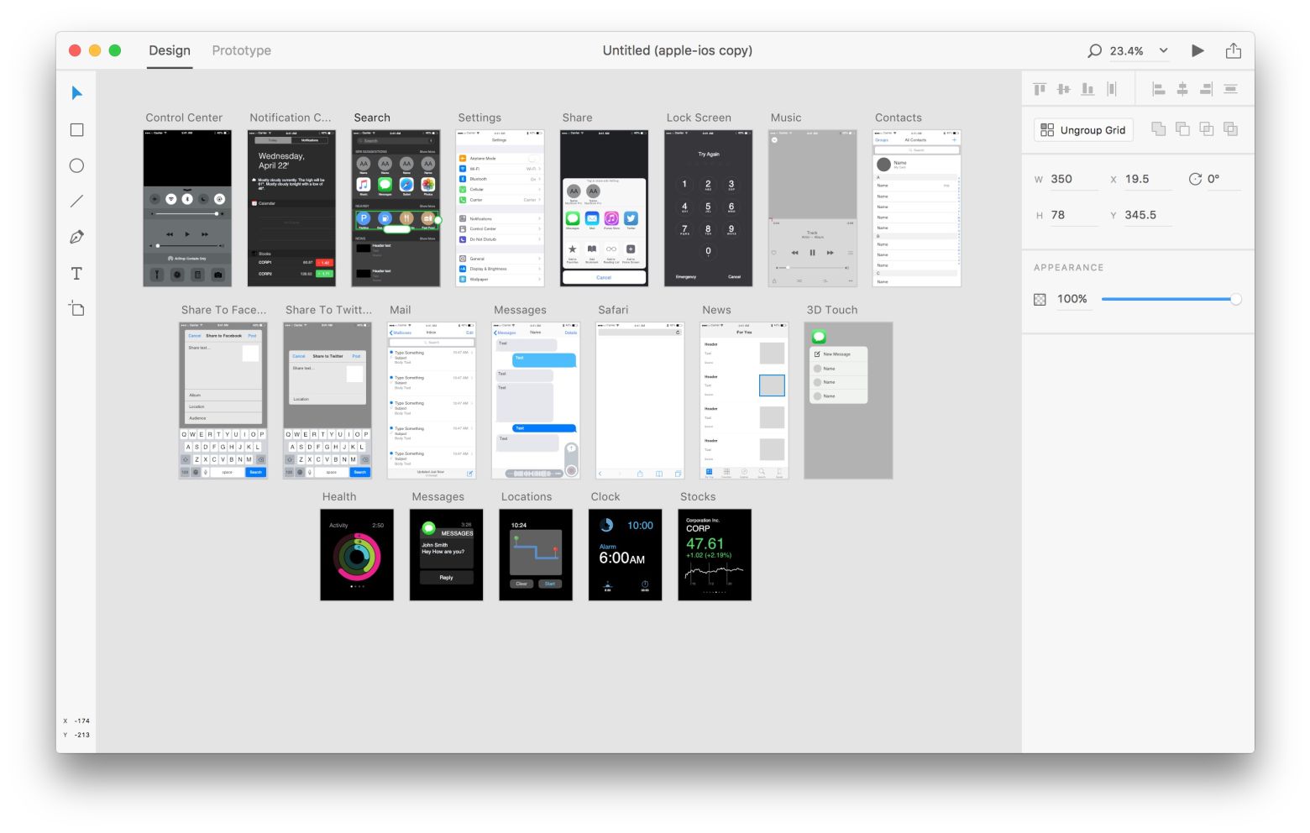Choose the Text tool
Viewport: 1310px width, 833px height.
tap(76, 274)
